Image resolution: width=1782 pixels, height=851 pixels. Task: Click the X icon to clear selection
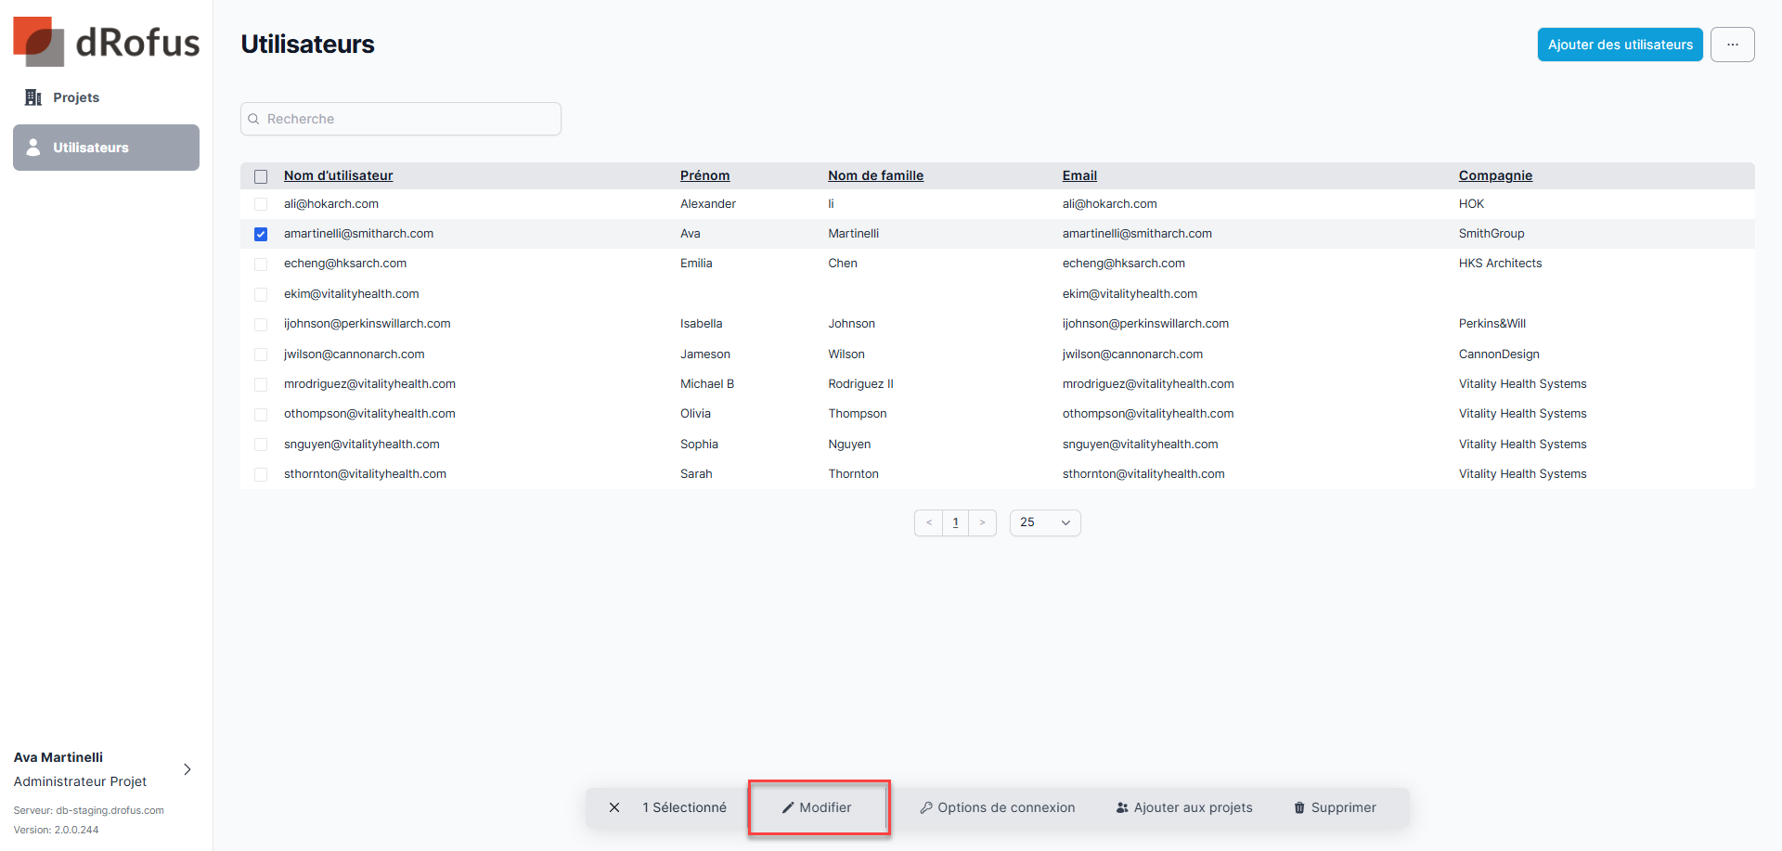(614, 807)
